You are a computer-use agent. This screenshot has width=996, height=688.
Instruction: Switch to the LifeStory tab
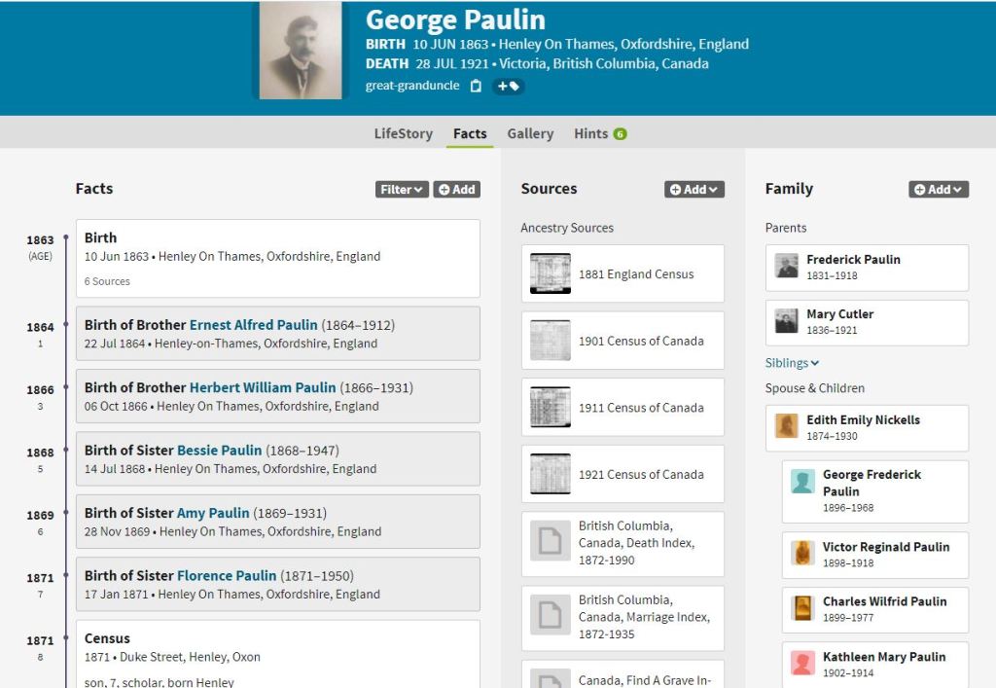[x=403, y=133]
